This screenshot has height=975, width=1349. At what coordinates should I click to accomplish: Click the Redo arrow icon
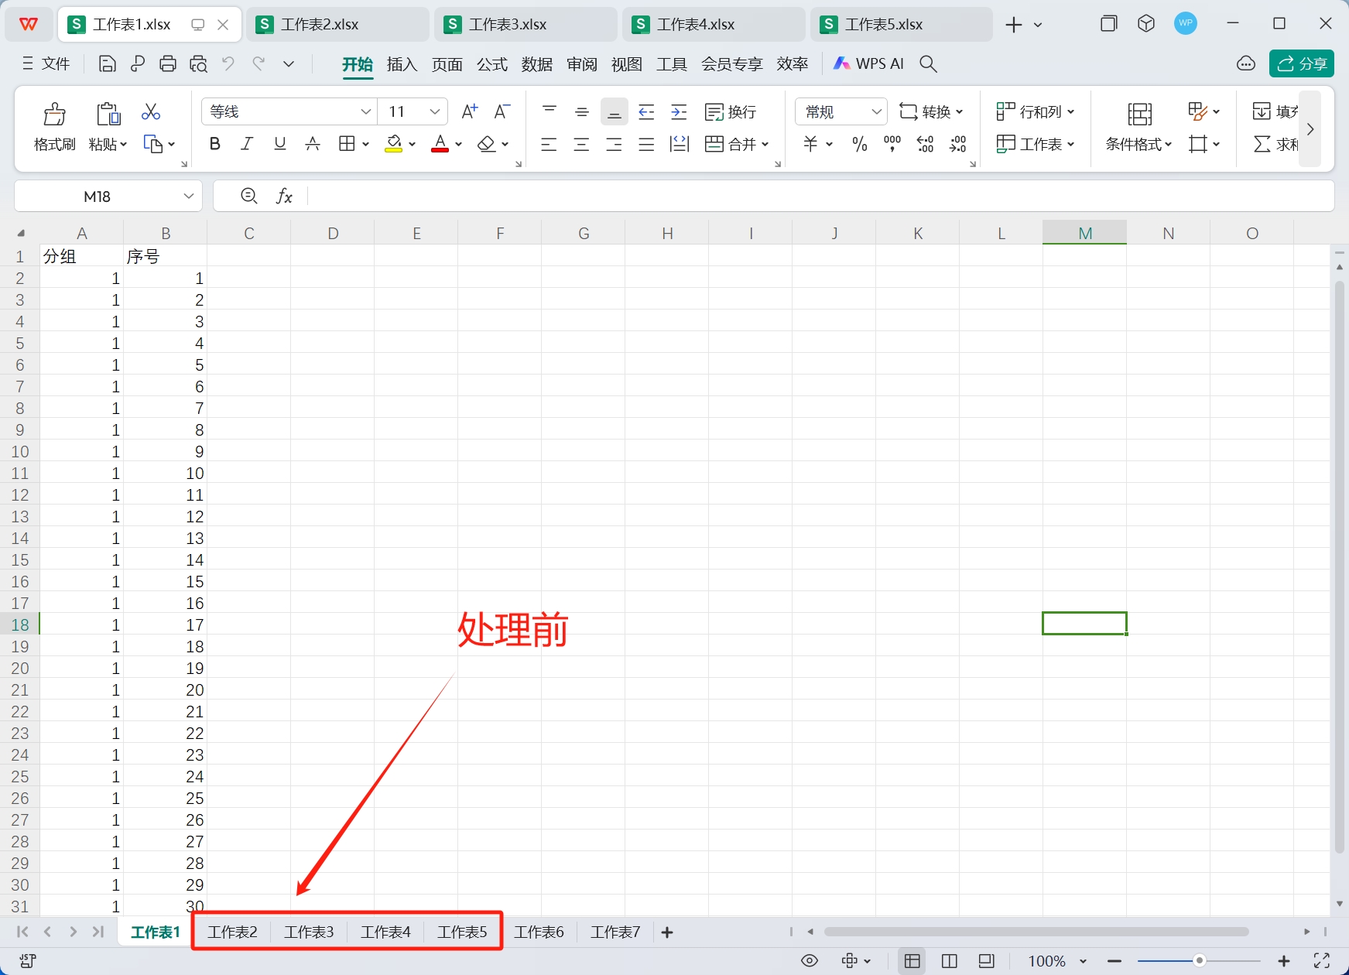coord(259,63)
